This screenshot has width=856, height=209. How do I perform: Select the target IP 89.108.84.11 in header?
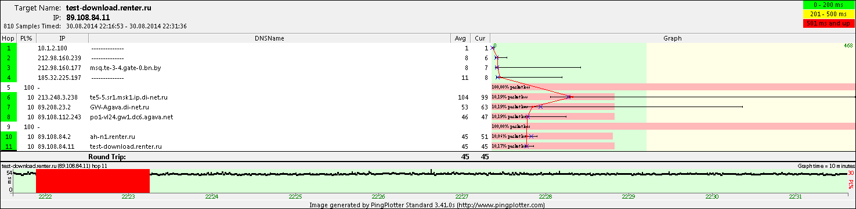coord(88,17)
